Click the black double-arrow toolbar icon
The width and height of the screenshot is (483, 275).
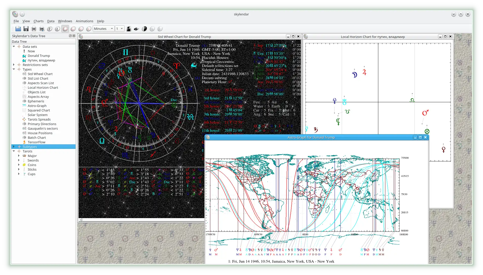(x=136, y=29)
